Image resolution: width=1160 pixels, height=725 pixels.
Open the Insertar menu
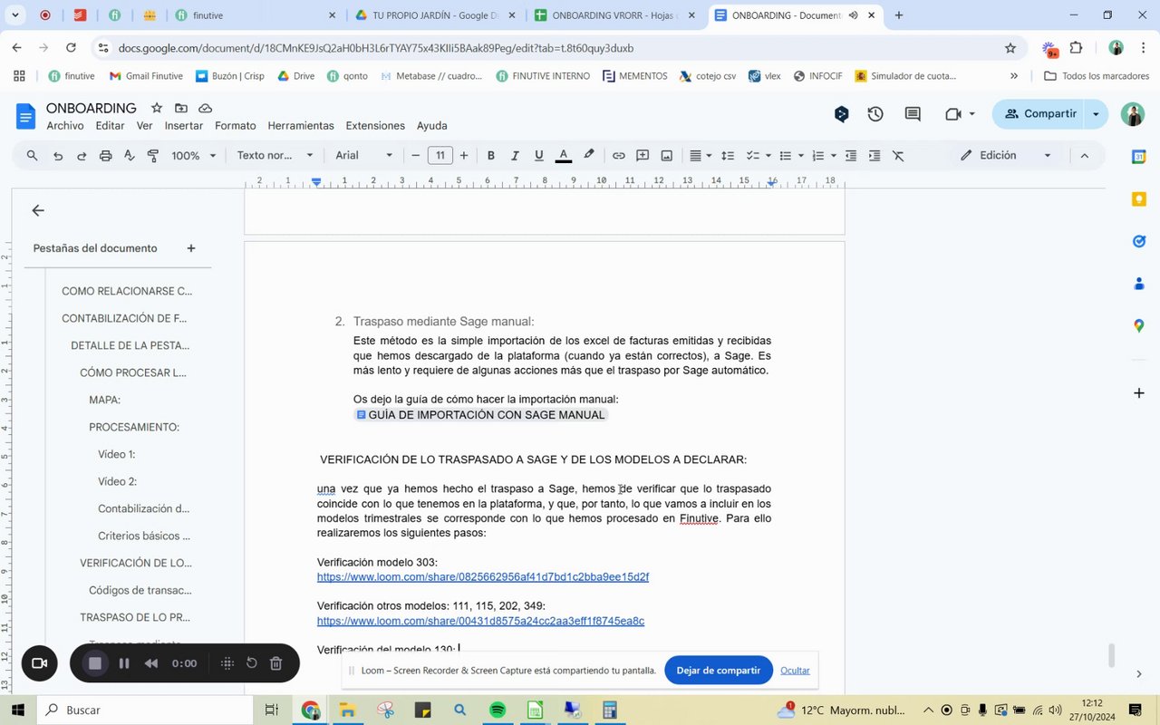point(184,126)
